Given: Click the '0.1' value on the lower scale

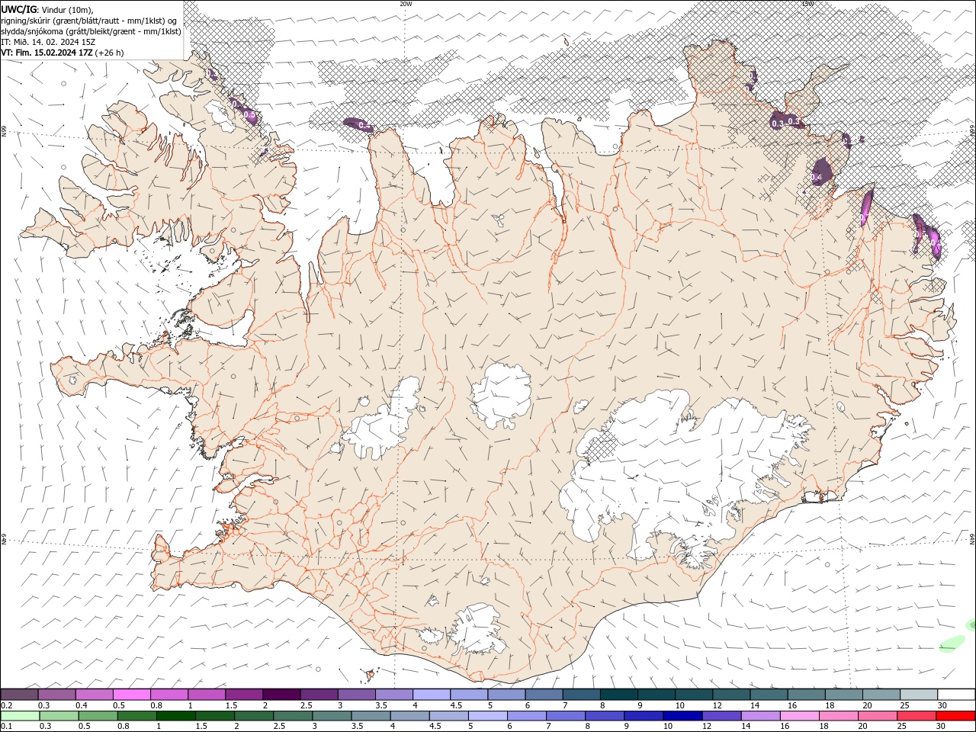Looking at the screenshot, I should pyautogui.click(x=8, y=727).
